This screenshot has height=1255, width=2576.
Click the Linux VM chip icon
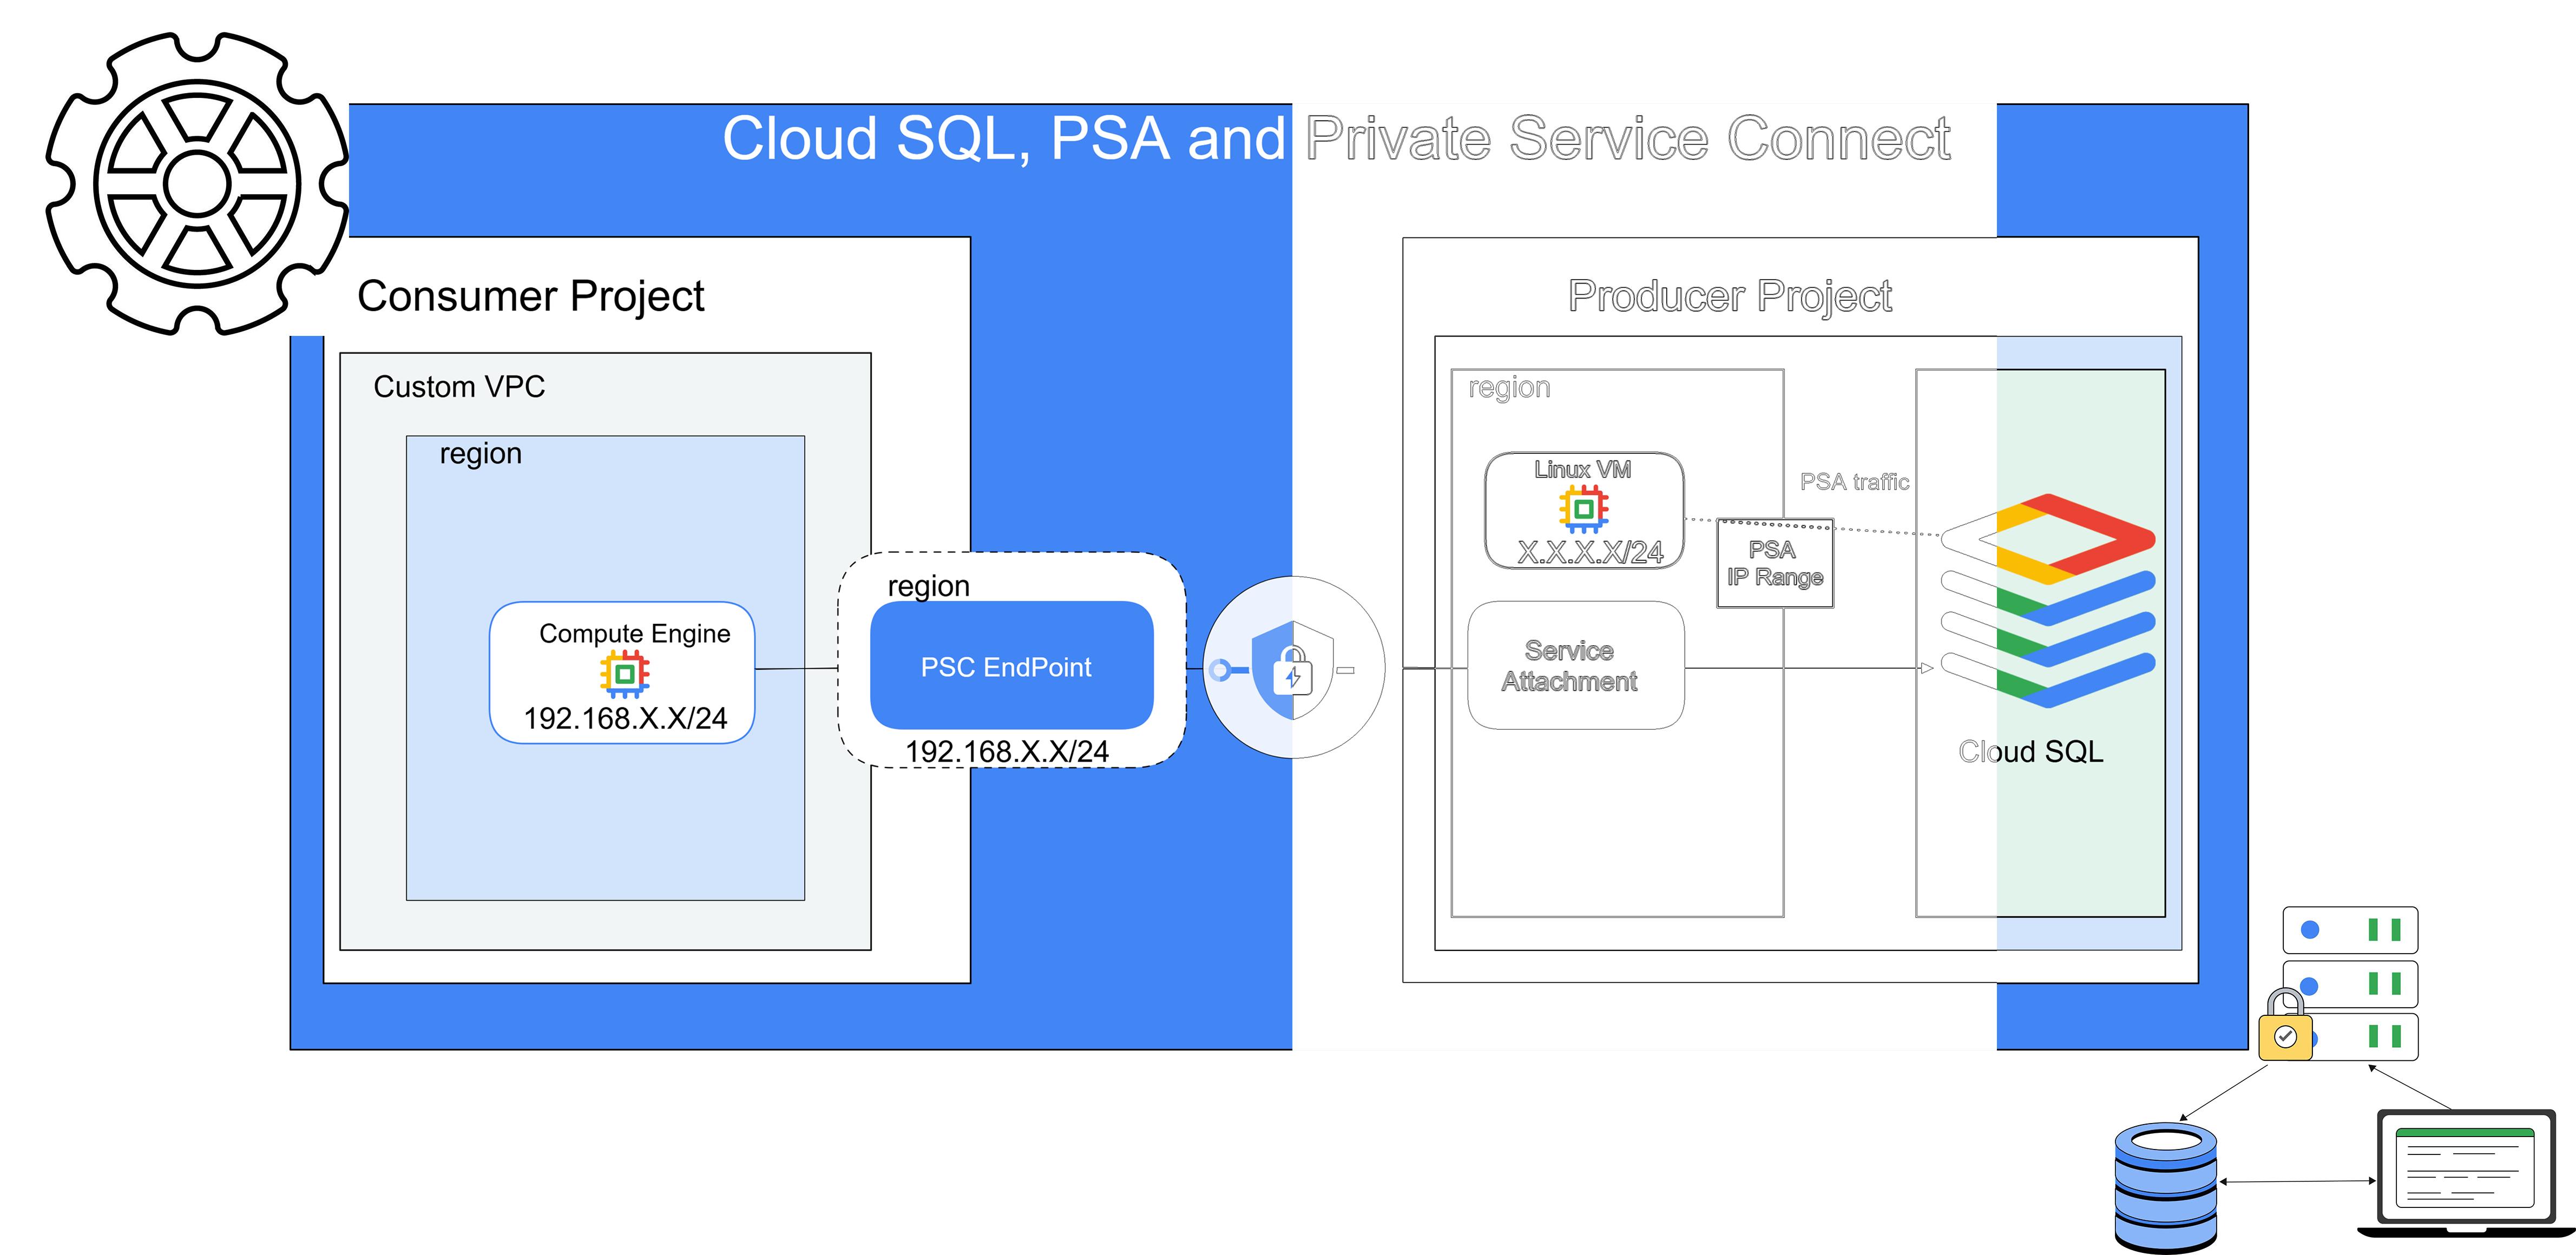[1583, 508]
